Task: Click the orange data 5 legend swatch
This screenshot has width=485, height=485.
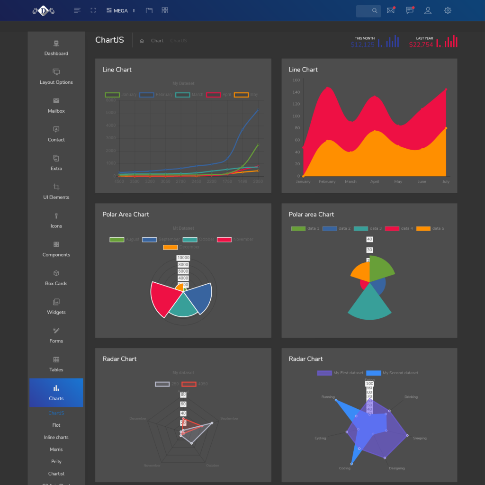Action: (423, 229)
